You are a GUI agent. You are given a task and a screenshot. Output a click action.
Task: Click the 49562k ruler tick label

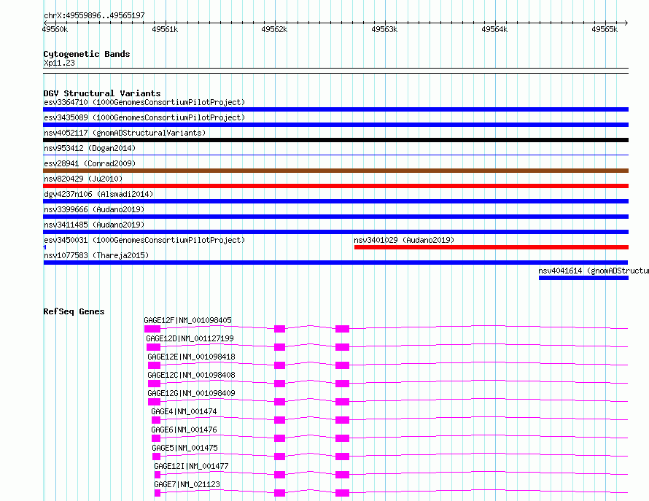(x=274, y=29)
